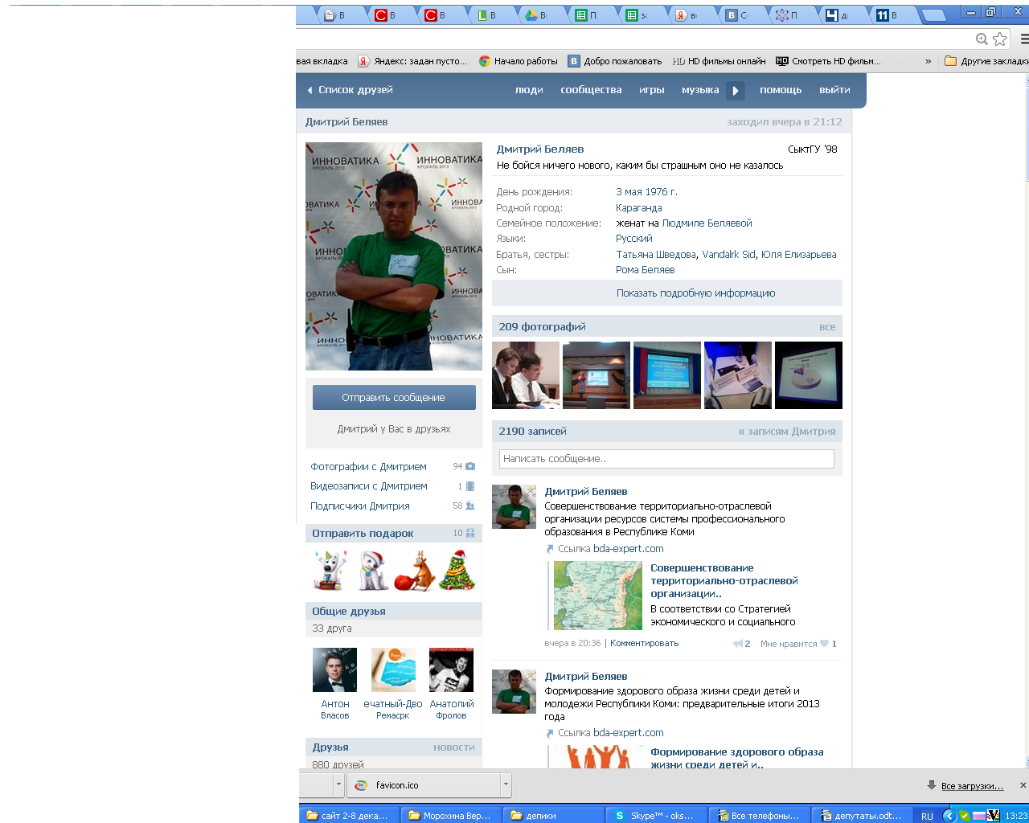Click the music play button in VK header
This screenshot has width=1029, height=823.
[735, 91]
